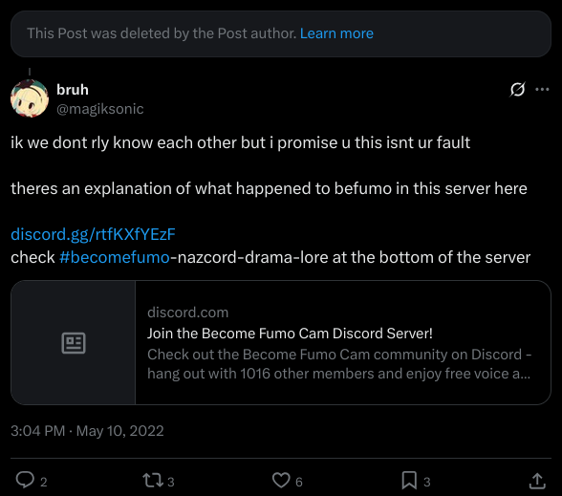Click the link card placeholder article icon
562x496 pixels.
[x=74, y=343]
